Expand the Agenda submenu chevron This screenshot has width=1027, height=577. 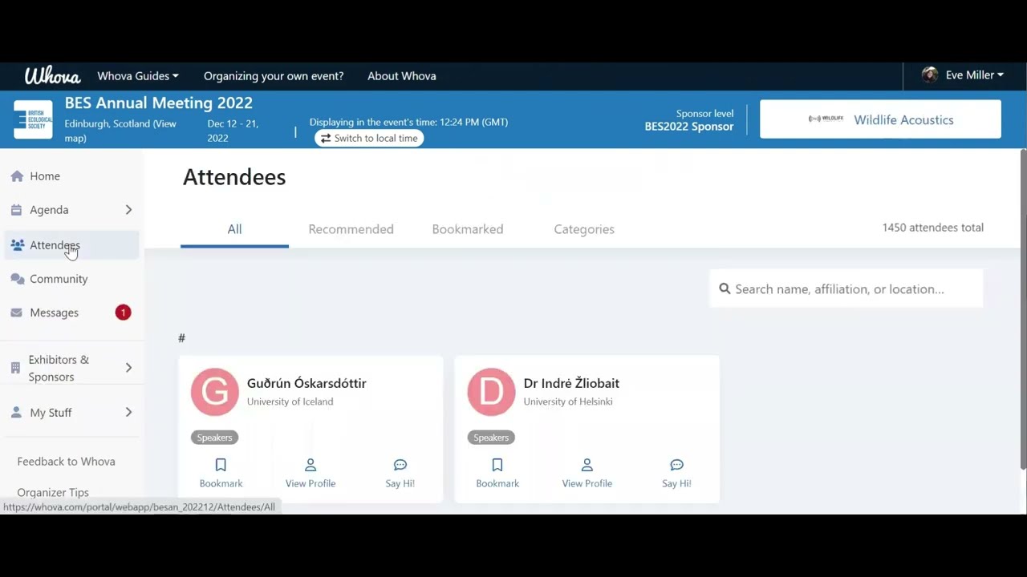coord(128,210)
